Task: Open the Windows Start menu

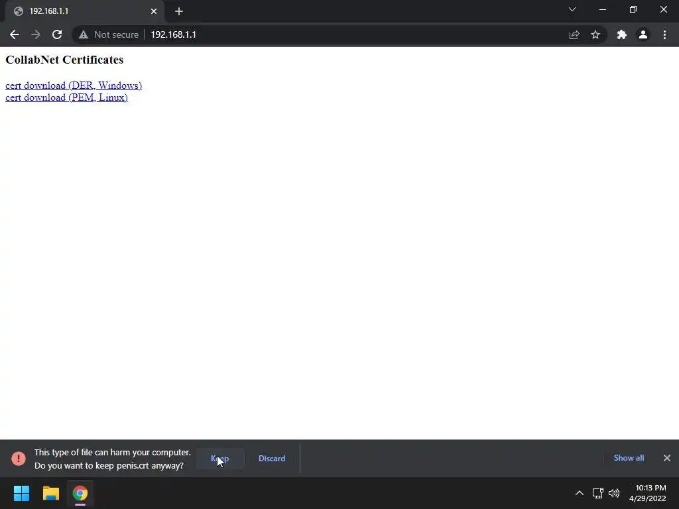Action: (x=21, y=493)
